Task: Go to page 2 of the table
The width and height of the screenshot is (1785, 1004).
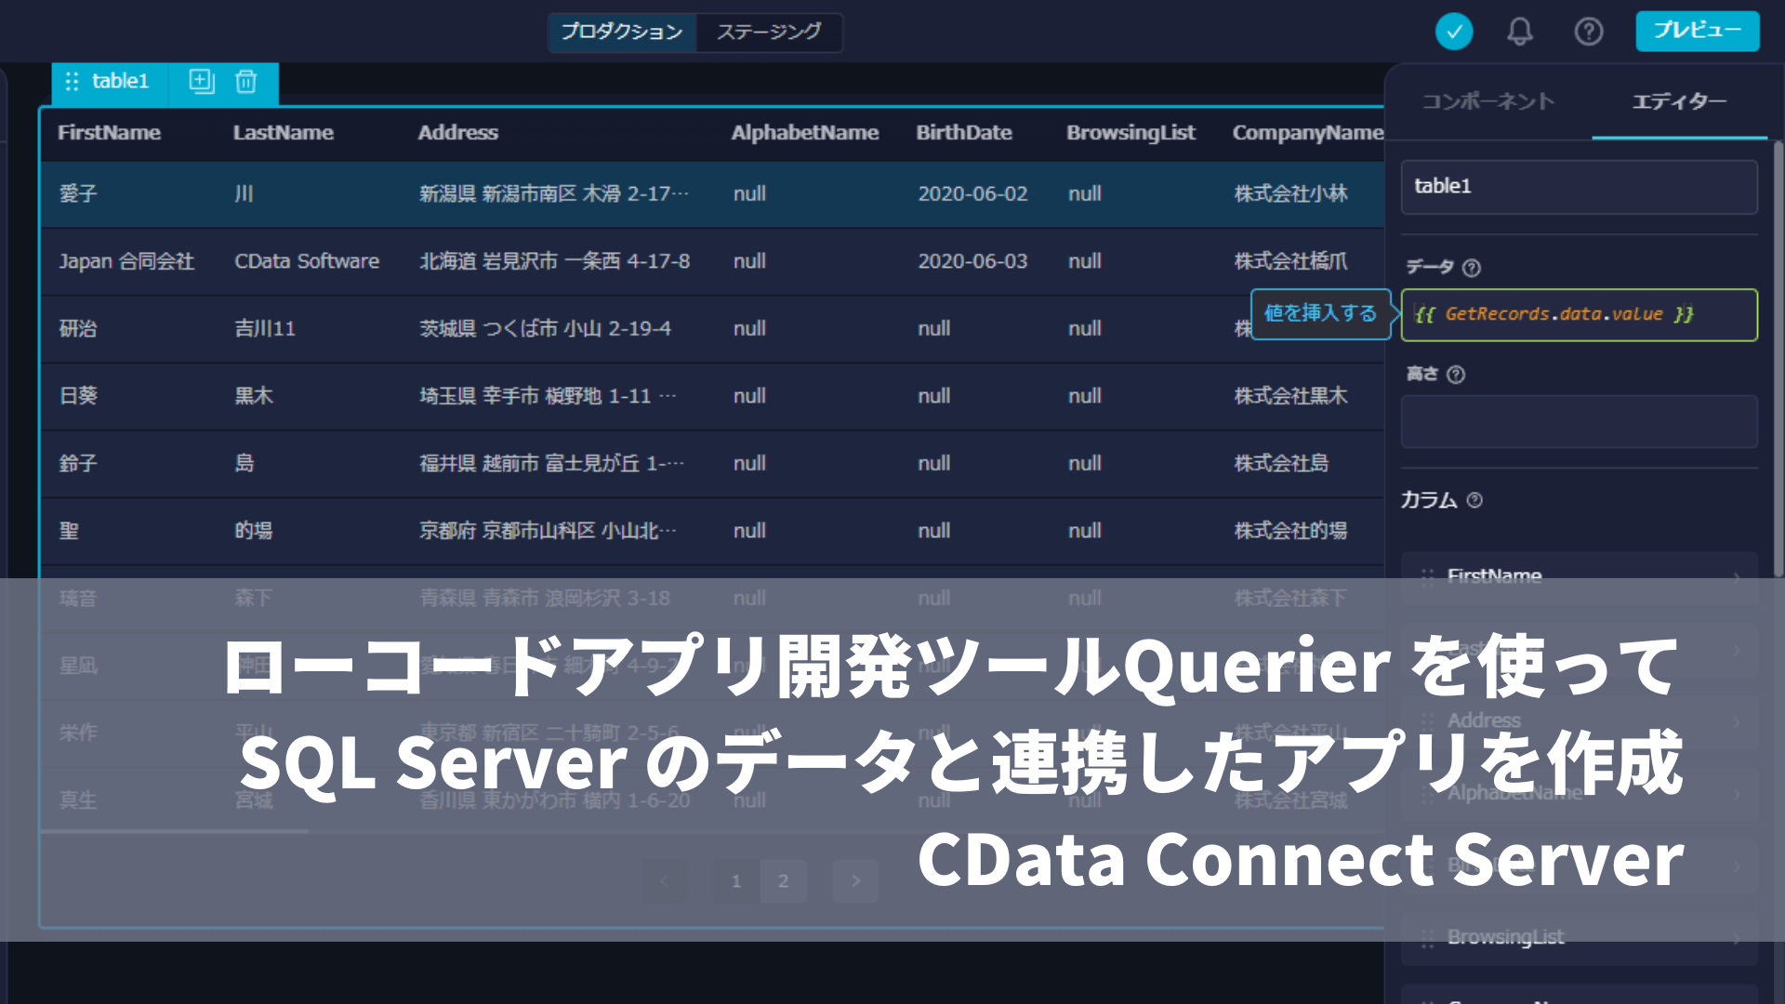Action: click(x=784, y=881)
